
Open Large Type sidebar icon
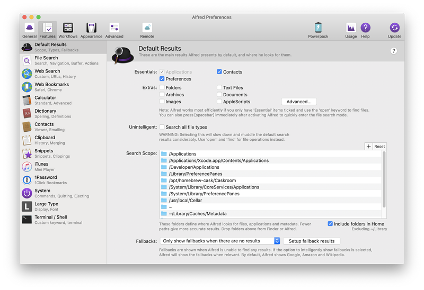tap(27, 206)
